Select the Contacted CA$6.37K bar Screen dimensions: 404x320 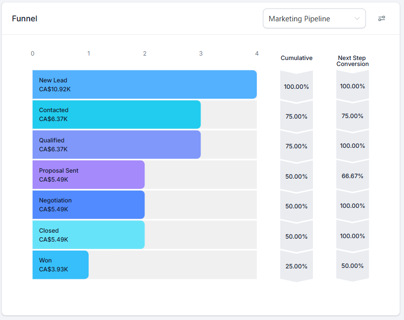[116, 115]
